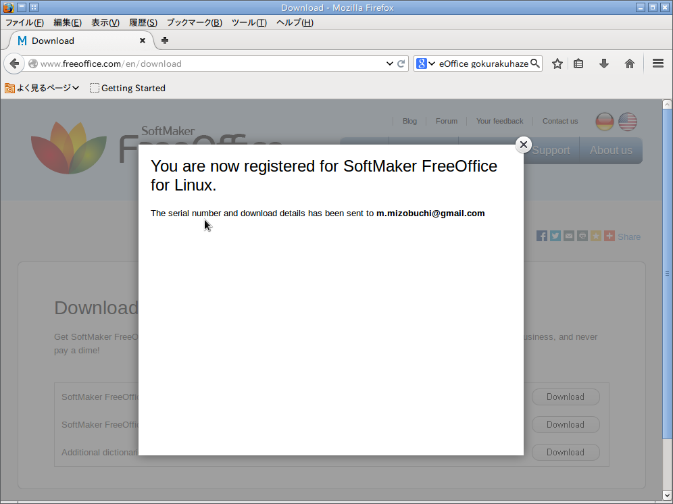Viewport: 673px width, 504px height.
Task: Click the search box text field
Action: 483,64
